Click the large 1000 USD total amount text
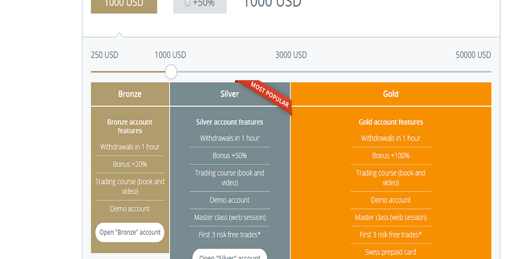 pyautogui.click(x=272, y=3)
